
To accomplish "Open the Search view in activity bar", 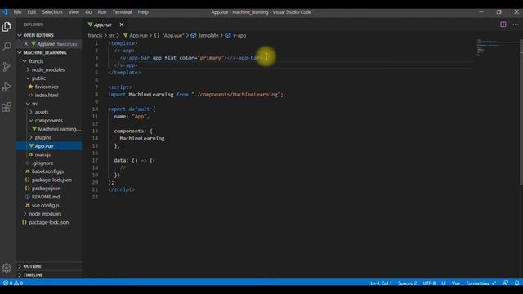I will 7,47.
